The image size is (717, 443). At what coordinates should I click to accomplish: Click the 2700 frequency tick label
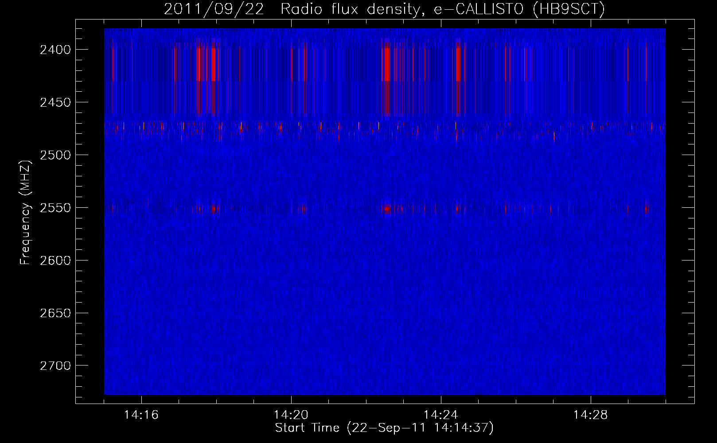coord(55,366)
